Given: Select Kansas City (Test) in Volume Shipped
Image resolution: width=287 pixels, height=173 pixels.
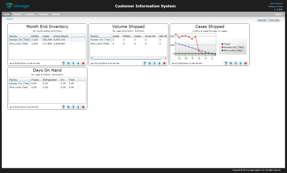Looking at the screenshot, I should pos(101,40).
